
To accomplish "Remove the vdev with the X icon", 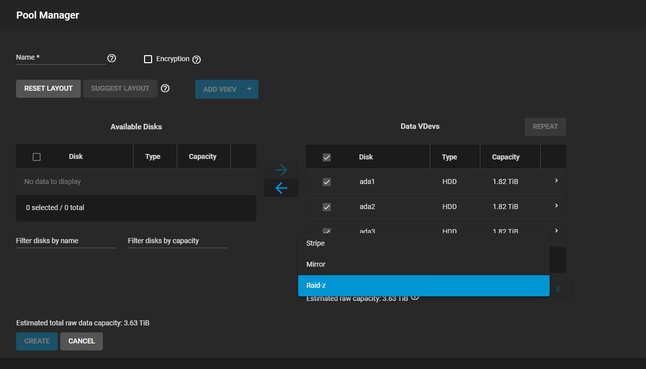I will 558,289.
